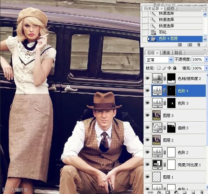Select the 图层 1 transparent thumbnail

pyautogui.click(x=156, y=177)
